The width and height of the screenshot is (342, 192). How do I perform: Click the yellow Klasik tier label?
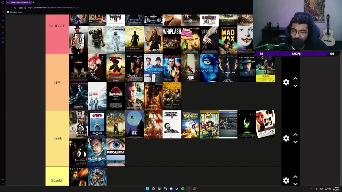pos(57,138)
